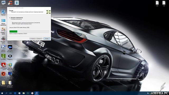169x95 pixels.
Task: Open the red star desktop shortcut
Action: click(x=3, y=65)
